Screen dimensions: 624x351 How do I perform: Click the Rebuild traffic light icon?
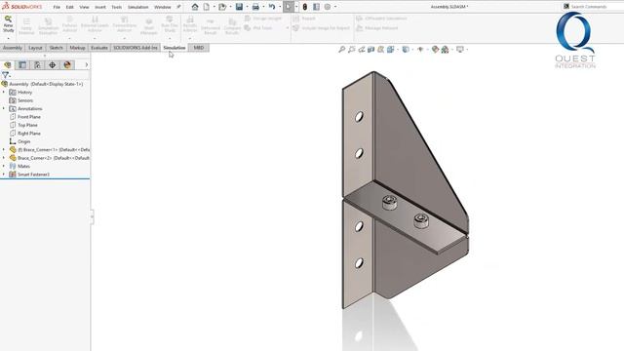305,7
